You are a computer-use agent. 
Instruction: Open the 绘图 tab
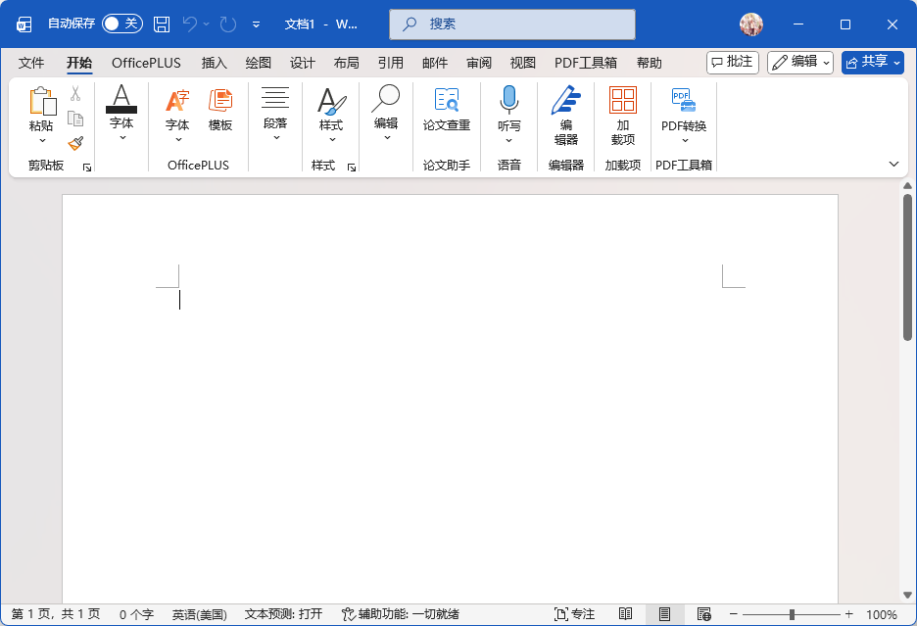coord(258,63)
